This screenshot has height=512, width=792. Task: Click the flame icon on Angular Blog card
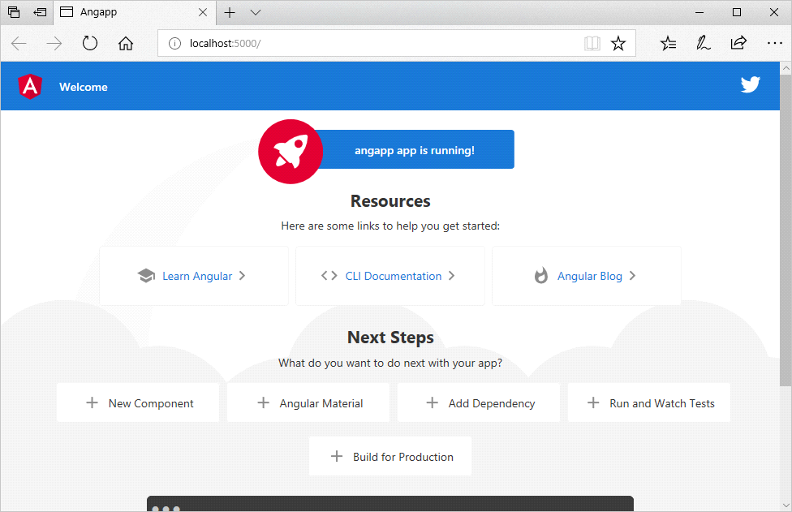click(x=540, y=275)
